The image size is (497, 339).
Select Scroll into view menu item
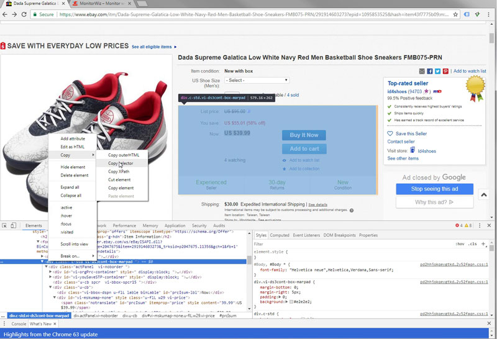(73, 244)
